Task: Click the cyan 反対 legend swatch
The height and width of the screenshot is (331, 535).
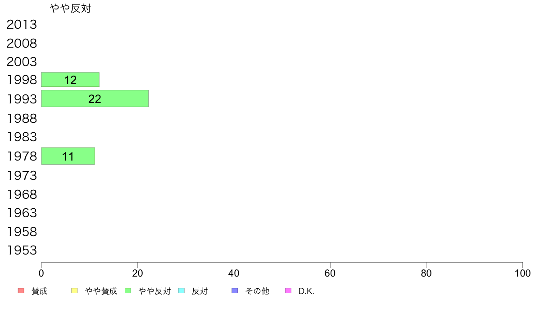Action: [x=181, y=291]
